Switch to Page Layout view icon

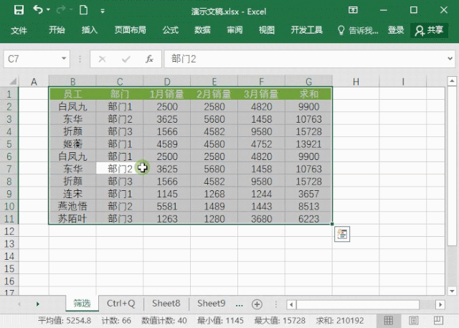413,320
